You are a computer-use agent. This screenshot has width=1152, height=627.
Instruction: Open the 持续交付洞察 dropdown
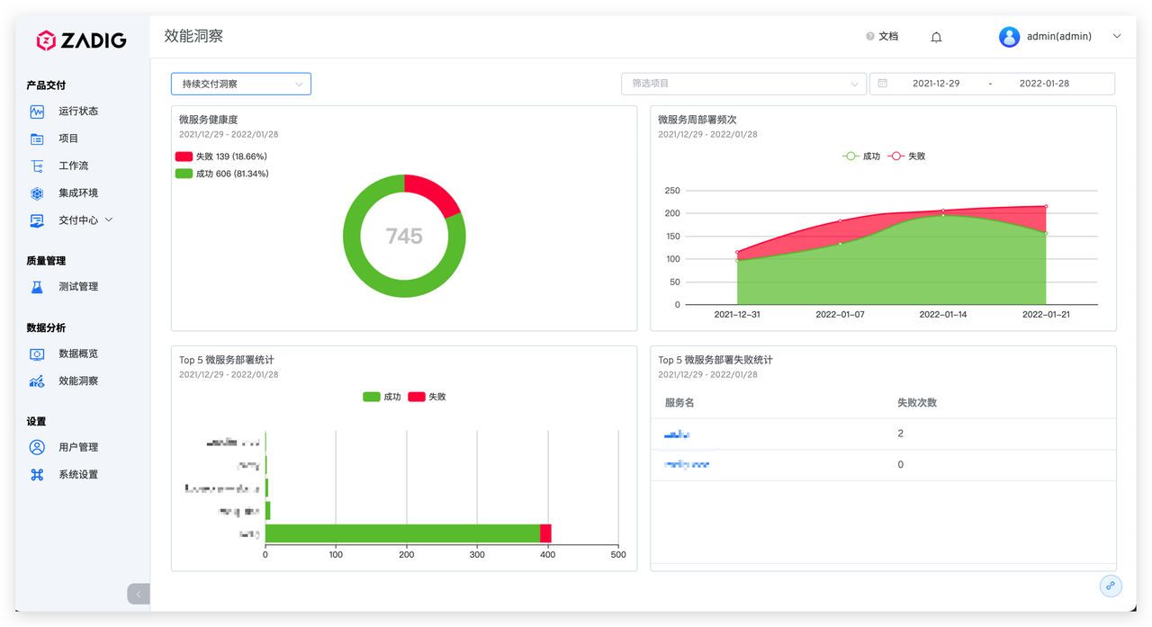[241, 84]
